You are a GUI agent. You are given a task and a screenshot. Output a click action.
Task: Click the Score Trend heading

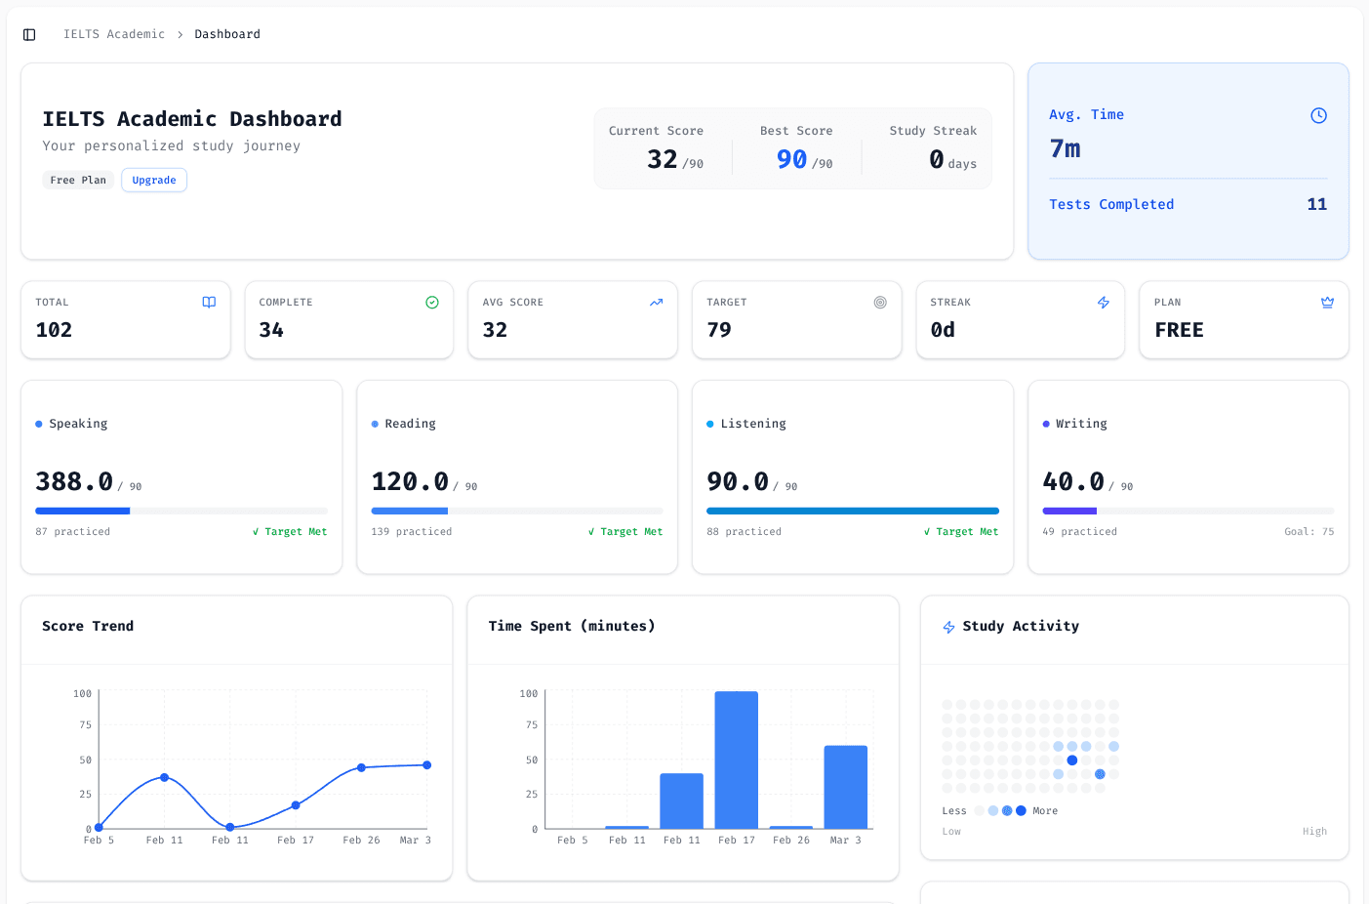88,626
